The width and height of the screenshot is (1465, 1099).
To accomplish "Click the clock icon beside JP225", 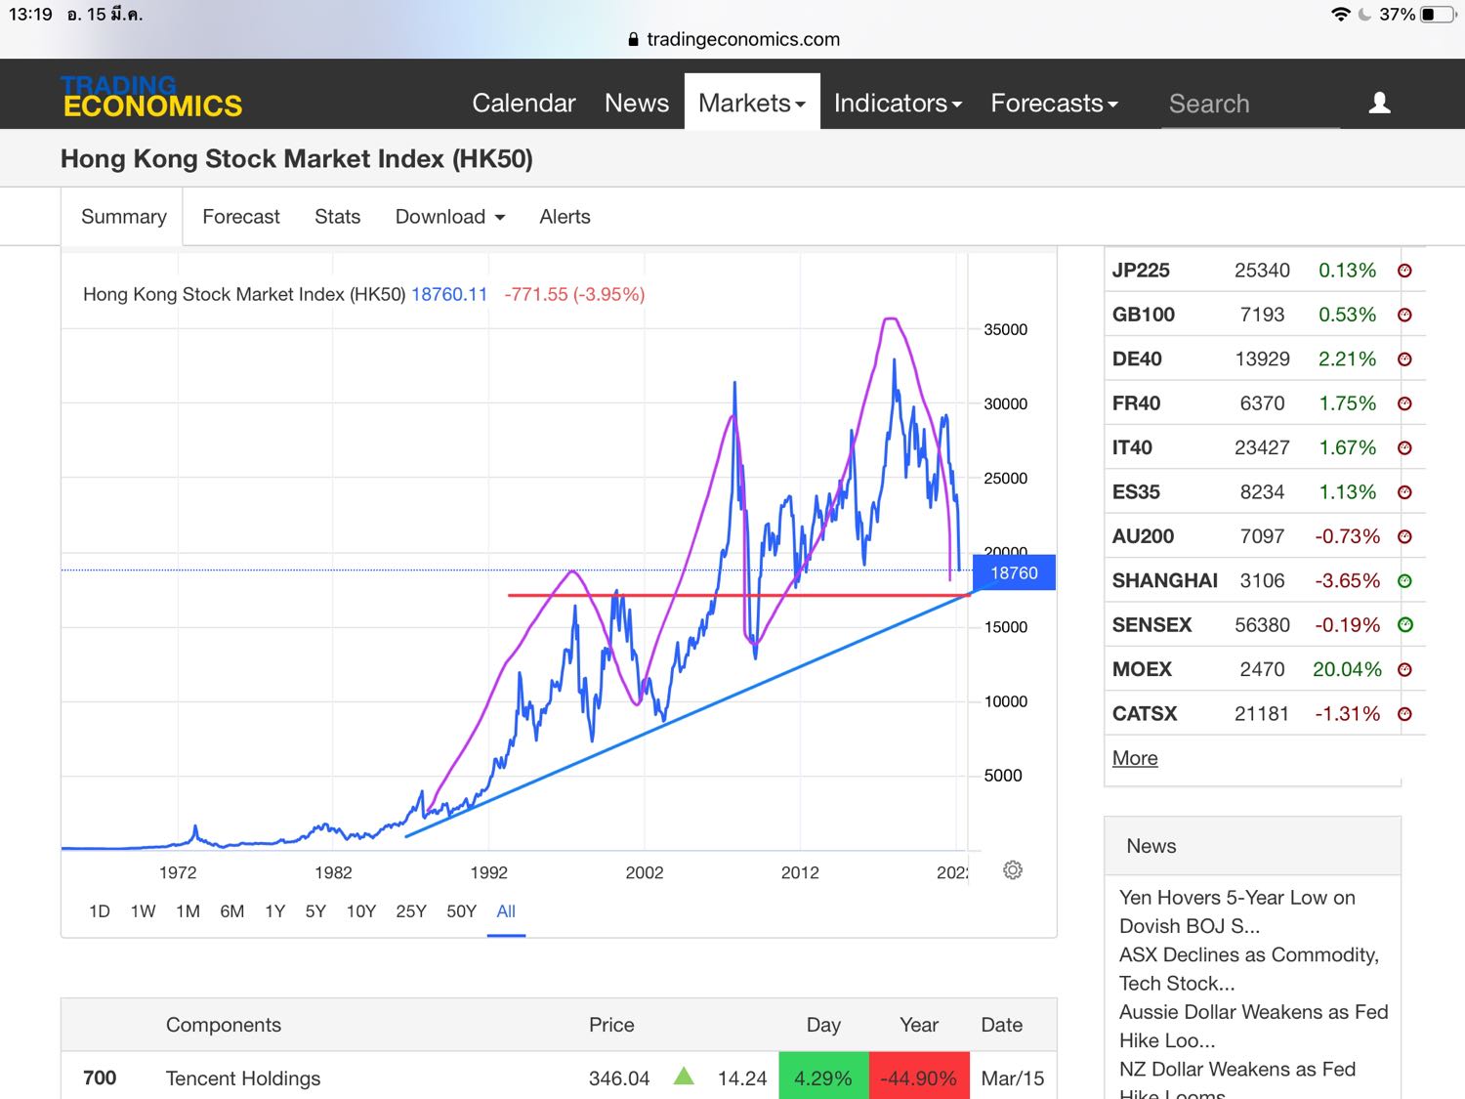I will 1404,271.
